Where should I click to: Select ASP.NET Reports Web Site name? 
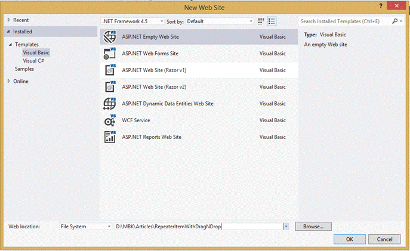[x=152, y=137]
